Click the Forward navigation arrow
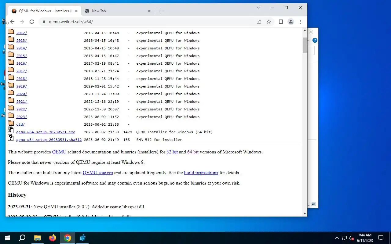 tap(22, 22)
